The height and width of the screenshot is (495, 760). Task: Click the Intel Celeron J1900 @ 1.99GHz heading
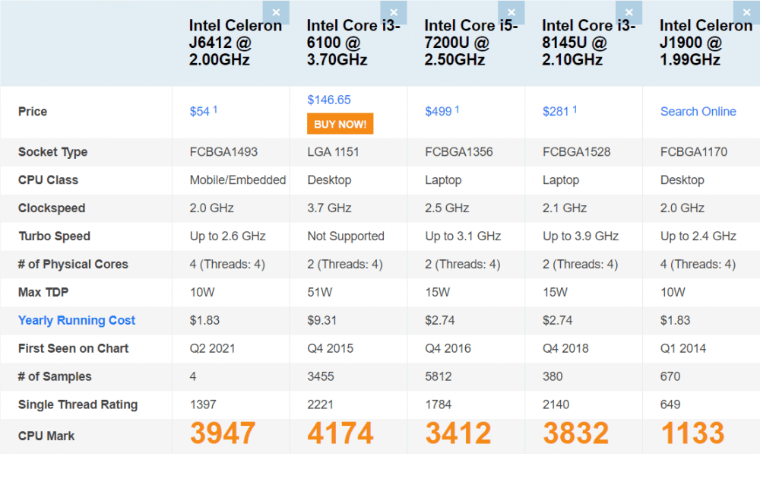706,43
